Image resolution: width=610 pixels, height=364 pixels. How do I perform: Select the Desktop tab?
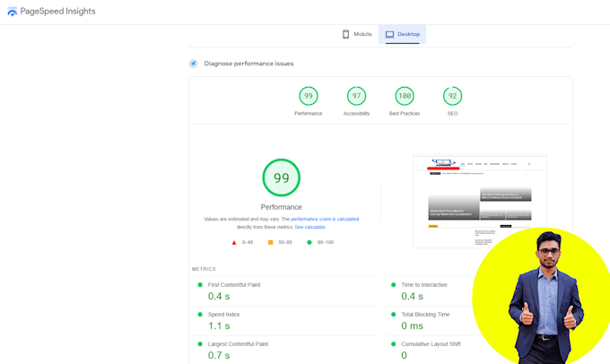[402, 34]
